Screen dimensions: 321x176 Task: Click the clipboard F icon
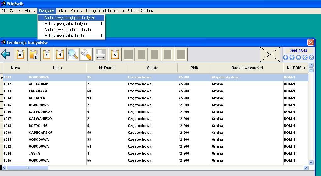point(47,54)
